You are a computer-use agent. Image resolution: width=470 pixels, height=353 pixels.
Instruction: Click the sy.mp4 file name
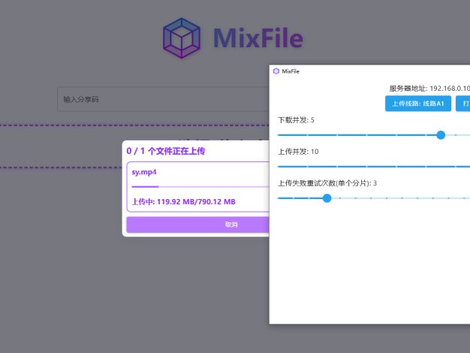144,172
